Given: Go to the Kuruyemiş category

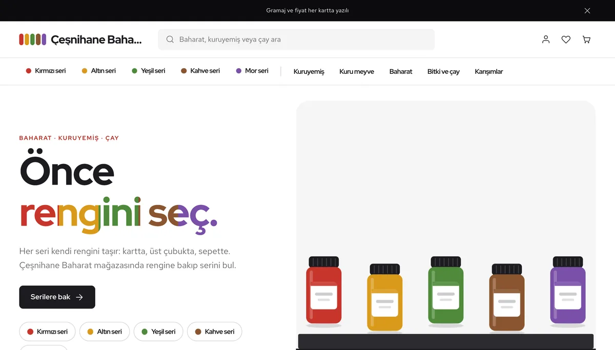Looking at the screenshot, I should 309,72.
